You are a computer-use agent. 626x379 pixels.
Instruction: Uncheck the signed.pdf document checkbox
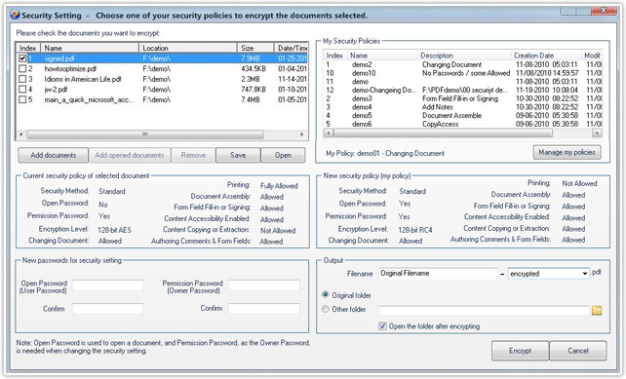click(x=22, y=58)
